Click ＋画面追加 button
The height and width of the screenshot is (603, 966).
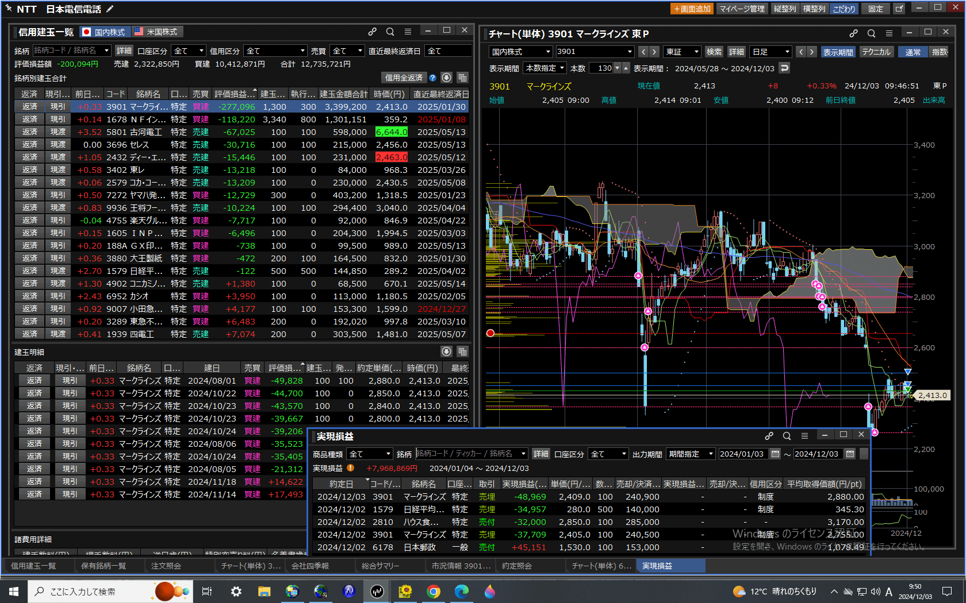692,9
